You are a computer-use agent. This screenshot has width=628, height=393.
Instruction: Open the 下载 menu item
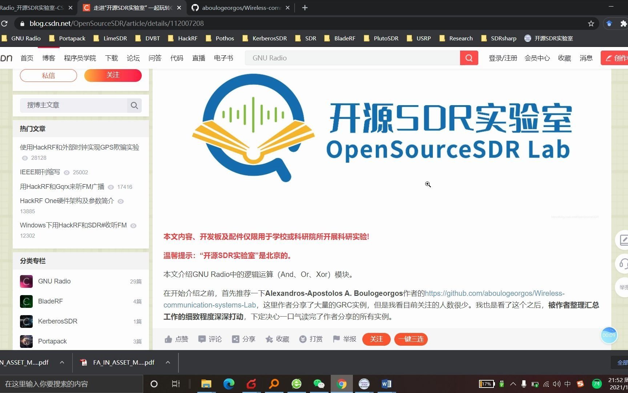112,58
